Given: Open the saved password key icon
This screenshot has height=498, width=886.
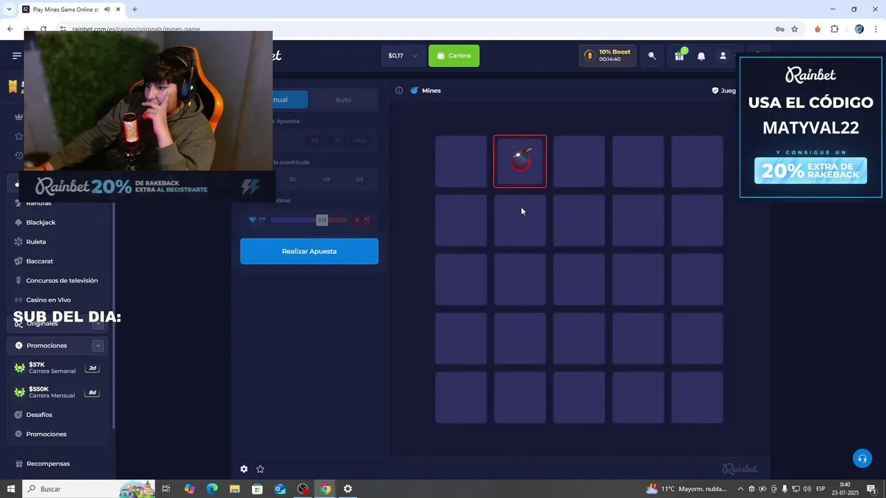Looking at the screenshot, I should 779,29.
